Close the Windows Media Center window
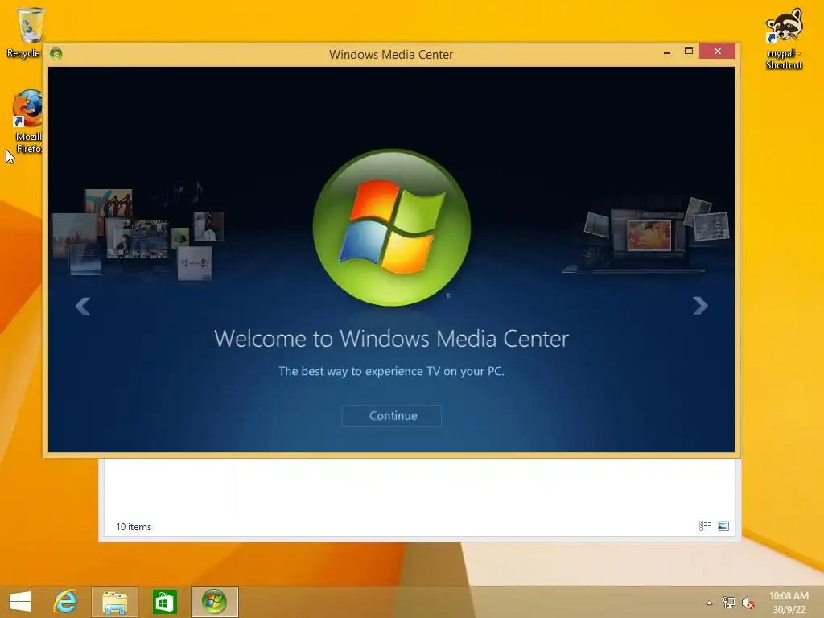Image resolution: width=824 pixels, height=618 pixels. click(717, 51)
